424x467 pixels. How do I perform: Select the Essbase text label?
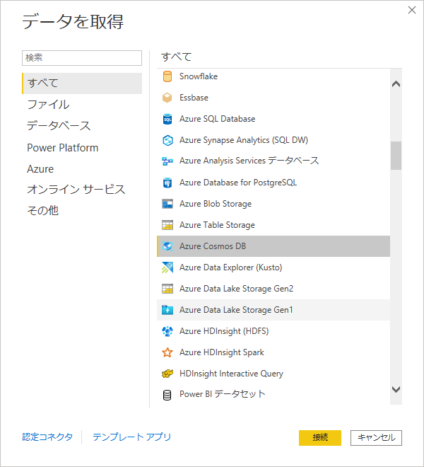tap(194, 98)
